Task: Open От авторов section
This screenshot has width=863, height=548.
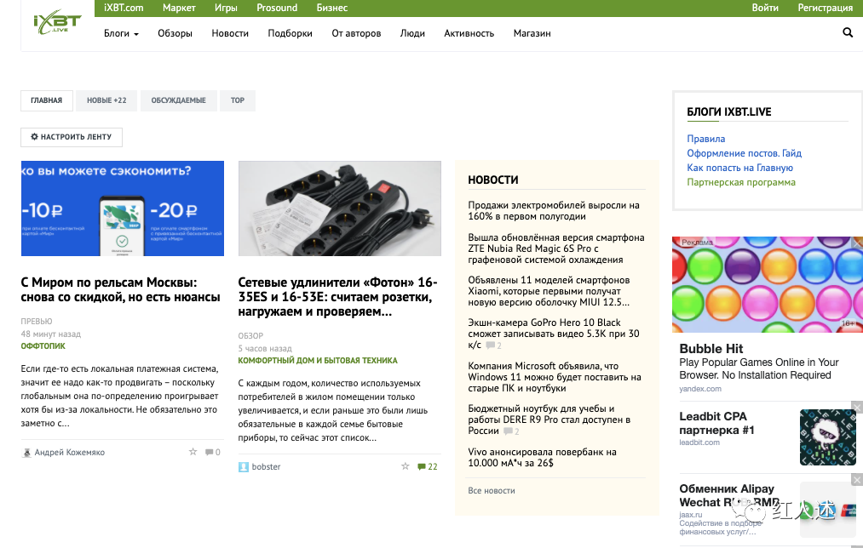Action: [356, 33]
